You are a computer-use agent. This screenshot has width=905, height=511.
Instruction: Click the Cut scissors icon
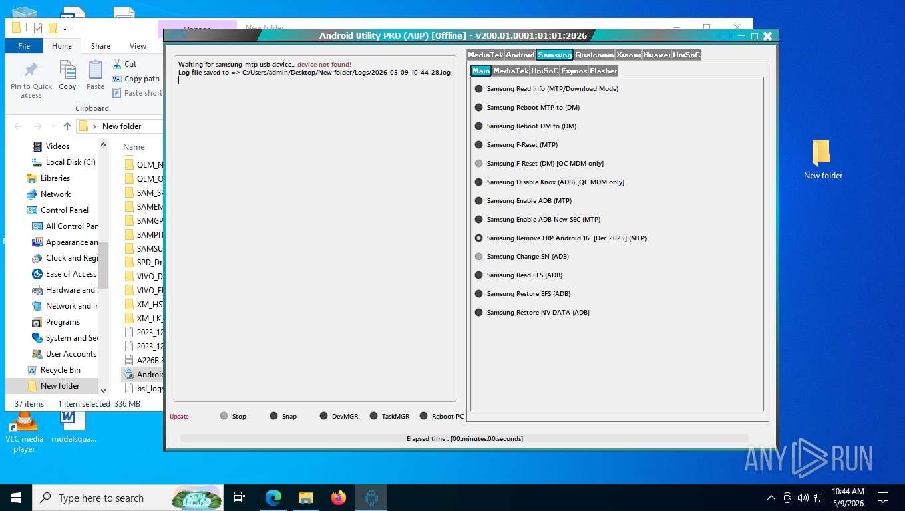coord(117,64)
